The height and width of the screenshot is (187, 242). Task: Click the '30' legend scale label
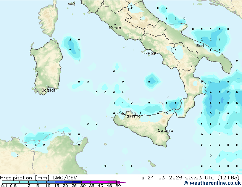point(83,185)
